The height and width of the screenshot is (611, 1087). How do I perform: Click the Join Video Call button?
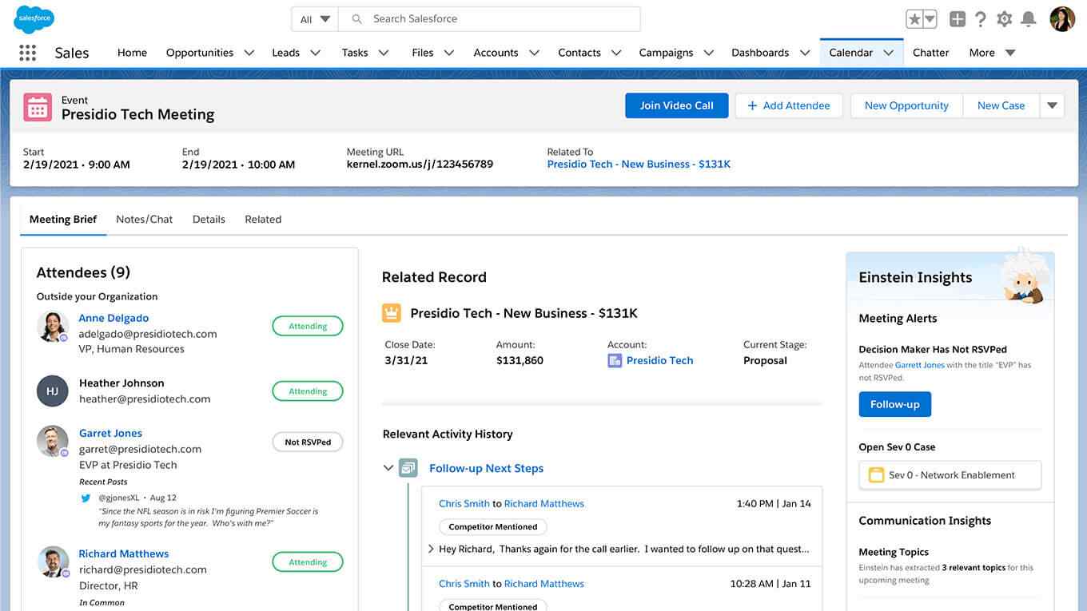[676, 105]
